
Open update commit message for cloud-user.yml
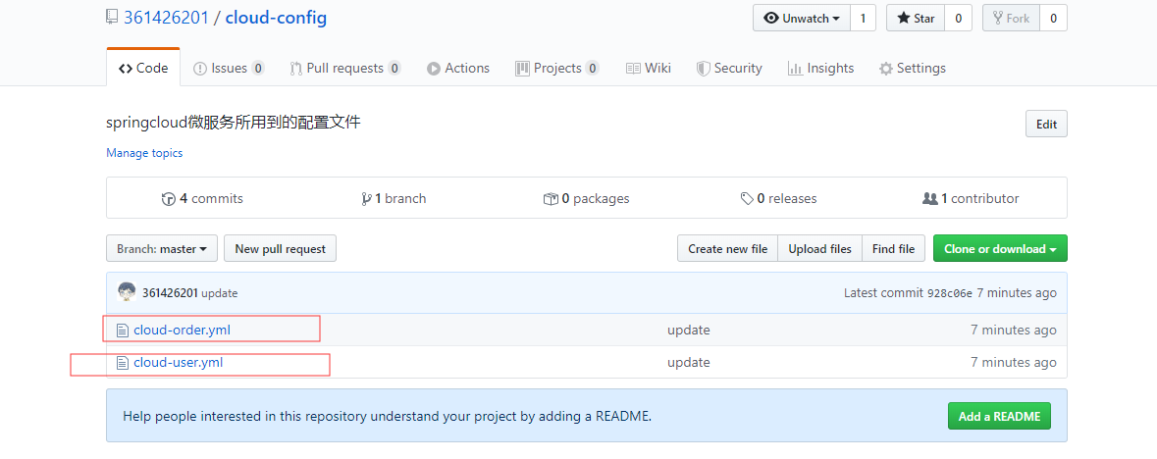689,362
